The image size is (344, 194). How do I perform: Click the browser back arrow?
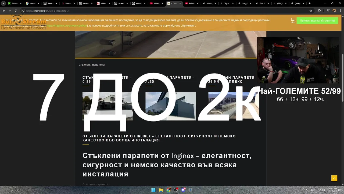[4, 11]
